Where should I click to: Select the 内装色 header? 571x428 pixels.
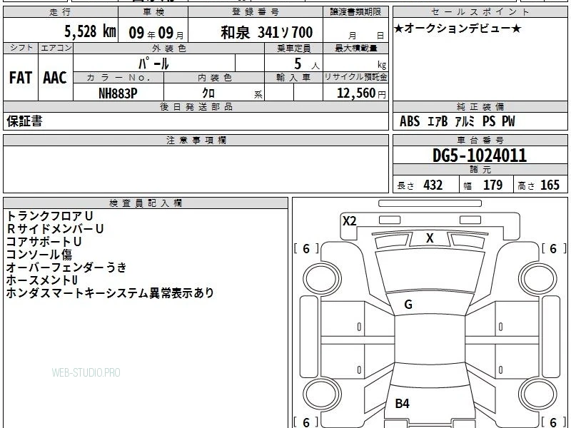point(215,77)
